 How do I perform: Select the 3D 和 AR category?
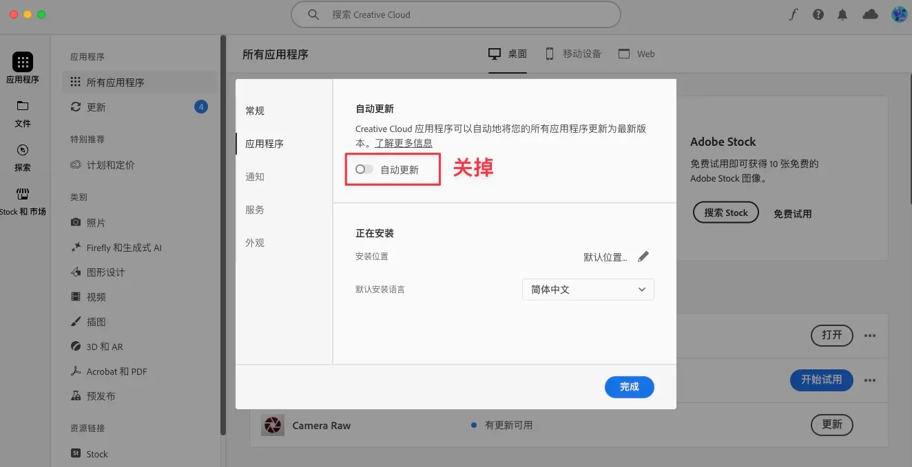click(140, 346)
